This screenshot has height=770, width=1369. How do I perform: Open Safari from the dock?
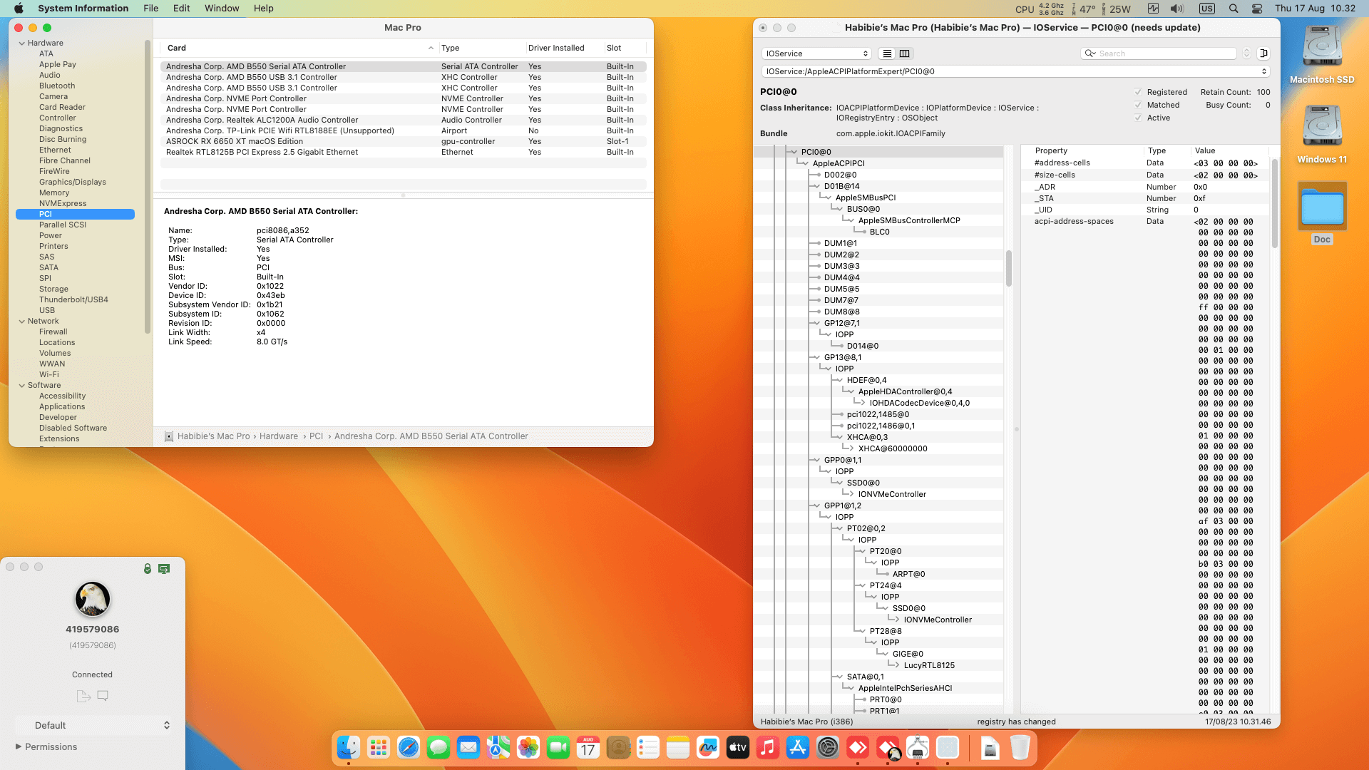pos(409,747)
